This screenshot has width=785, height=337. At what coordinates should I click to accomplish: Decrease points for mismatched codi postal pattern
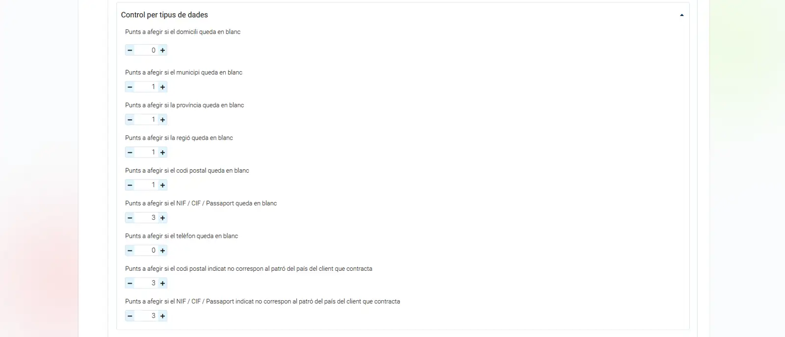point(130,283)
